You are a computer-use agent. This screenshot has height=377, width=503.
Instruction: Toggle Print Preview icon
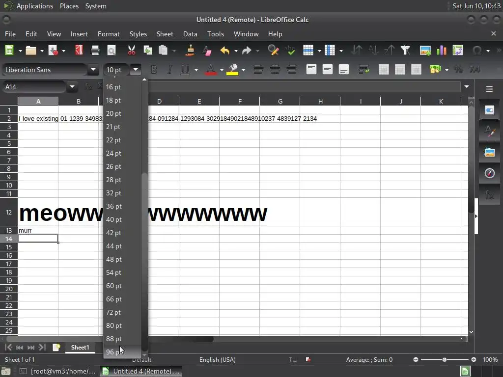click(112, 51)
